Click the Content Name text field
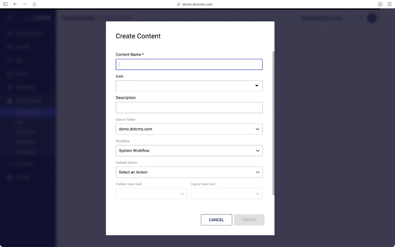Screen dimensions: 395x247 point(189,64)
